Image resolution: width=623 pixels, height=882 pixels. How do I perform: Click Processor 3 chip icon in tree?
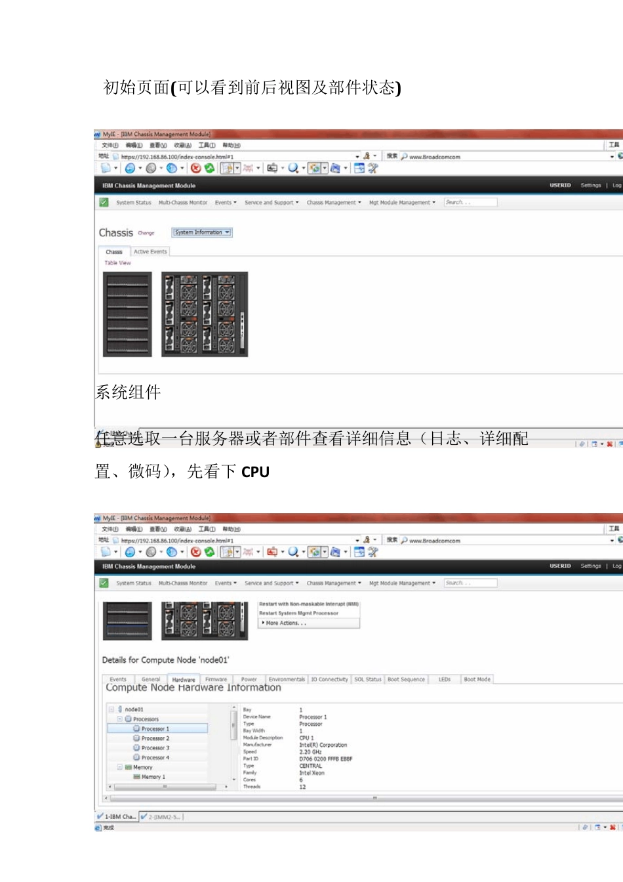click(136, 747)
